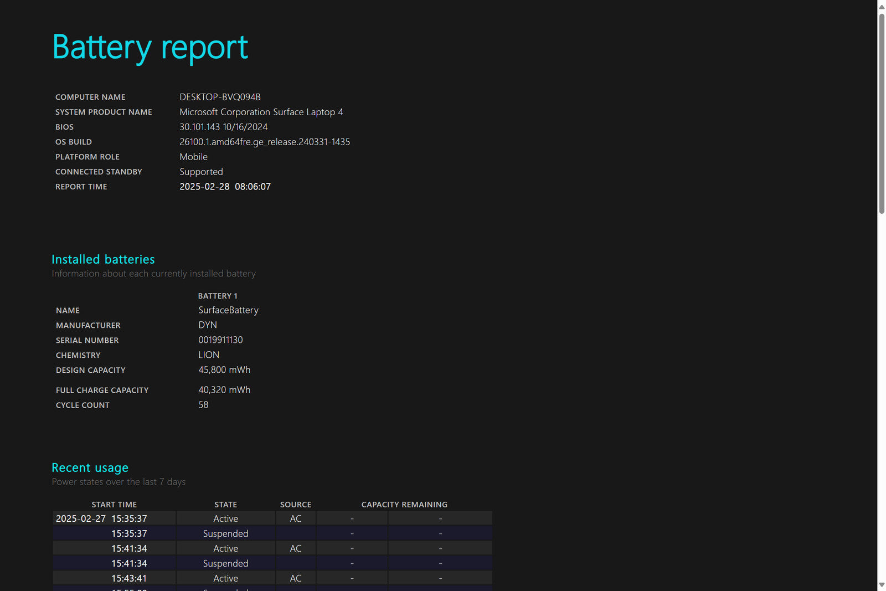Click AC source in the 2025-02-27 row

tap(296, 518)
